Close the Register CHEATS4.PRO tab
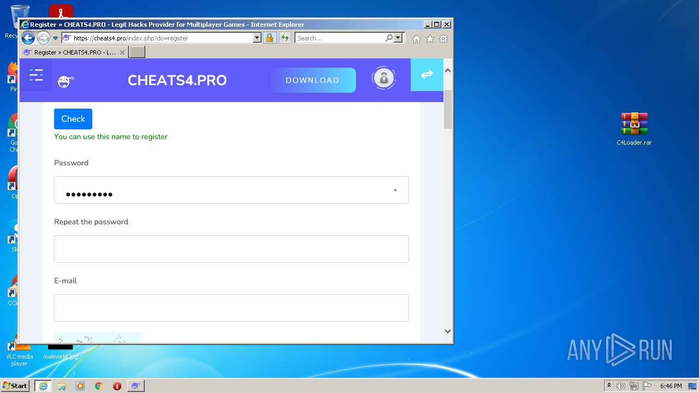The image size is (699, 393). tap(122, 52)
